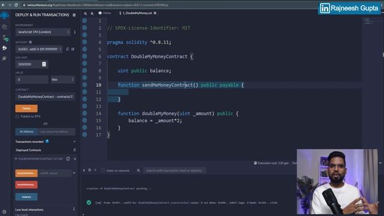Select the Deploy & Run sidebar icon
The height and width of the screenshot is (216, 384).
point(4,48)
